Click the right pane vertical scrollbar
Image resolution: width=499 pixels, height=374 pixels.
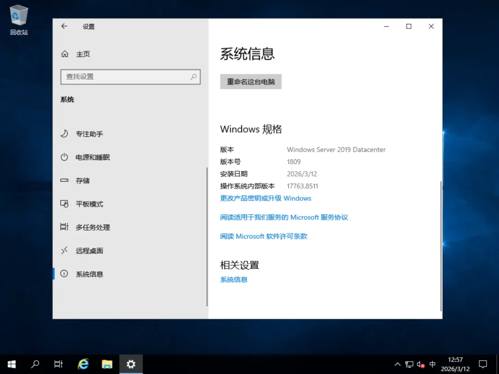[x=441, y=246]
